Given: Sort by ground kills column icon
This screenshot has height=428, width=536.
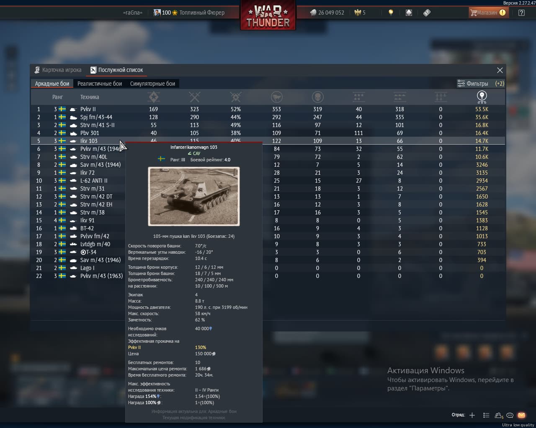Looking at the screenshot, I should tap(399, 97).
